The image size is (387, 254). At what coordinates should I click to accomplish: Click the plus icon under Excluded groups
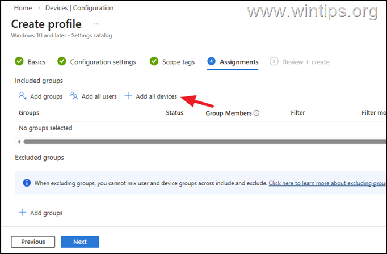pyautogui.click(x=23, y=212)
